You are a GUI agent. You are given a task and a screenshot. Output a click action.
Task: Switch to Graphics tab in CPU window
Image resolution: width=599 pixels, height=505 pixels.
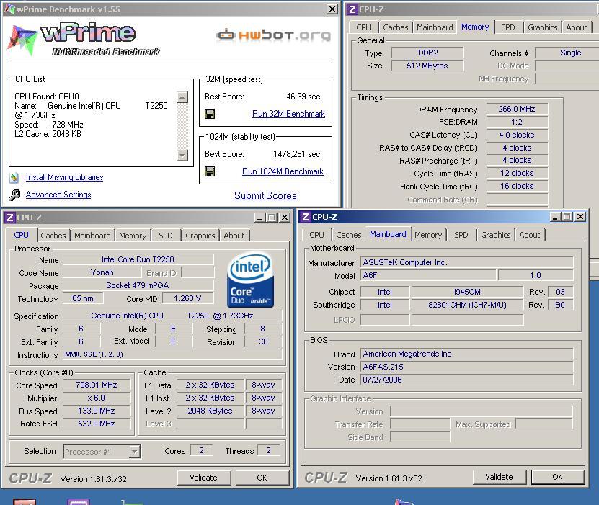pos(200,236)
